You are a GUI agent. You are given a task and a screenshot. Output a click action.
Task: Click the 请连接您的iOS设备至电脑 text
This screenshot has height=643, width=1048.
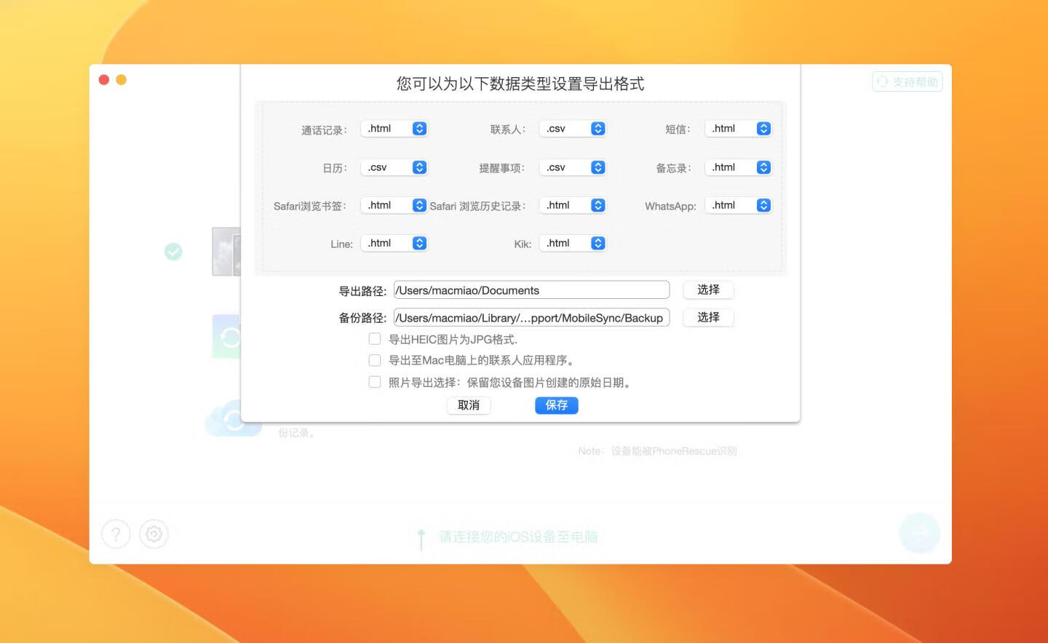[x=518, y=537]
